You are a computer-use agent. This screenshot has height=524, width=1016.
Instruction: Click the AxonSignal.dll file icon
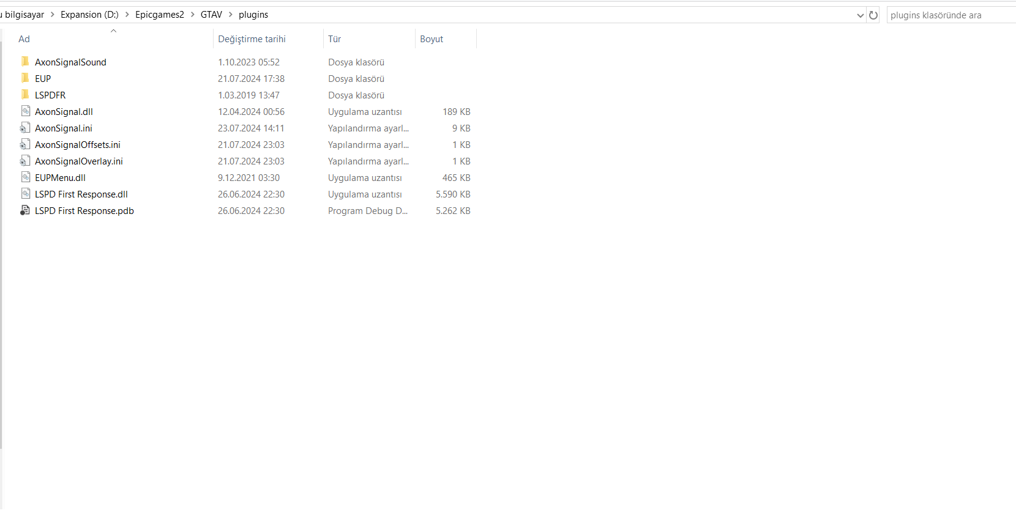click(25, 111)
